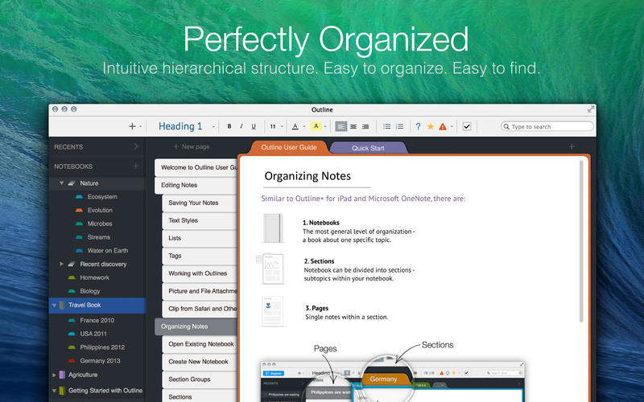Viewport: 644px width, 402px height.
Task: Click the plus add button in toolbar
Action: tap(132, 126)
